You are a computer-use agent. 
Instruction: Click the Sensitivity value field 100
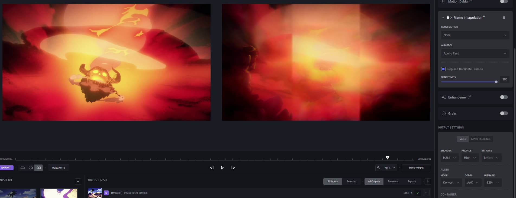[505, 79]
